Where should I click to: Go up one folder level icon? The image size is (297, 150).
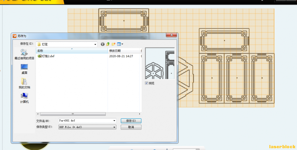coord(108,44)
